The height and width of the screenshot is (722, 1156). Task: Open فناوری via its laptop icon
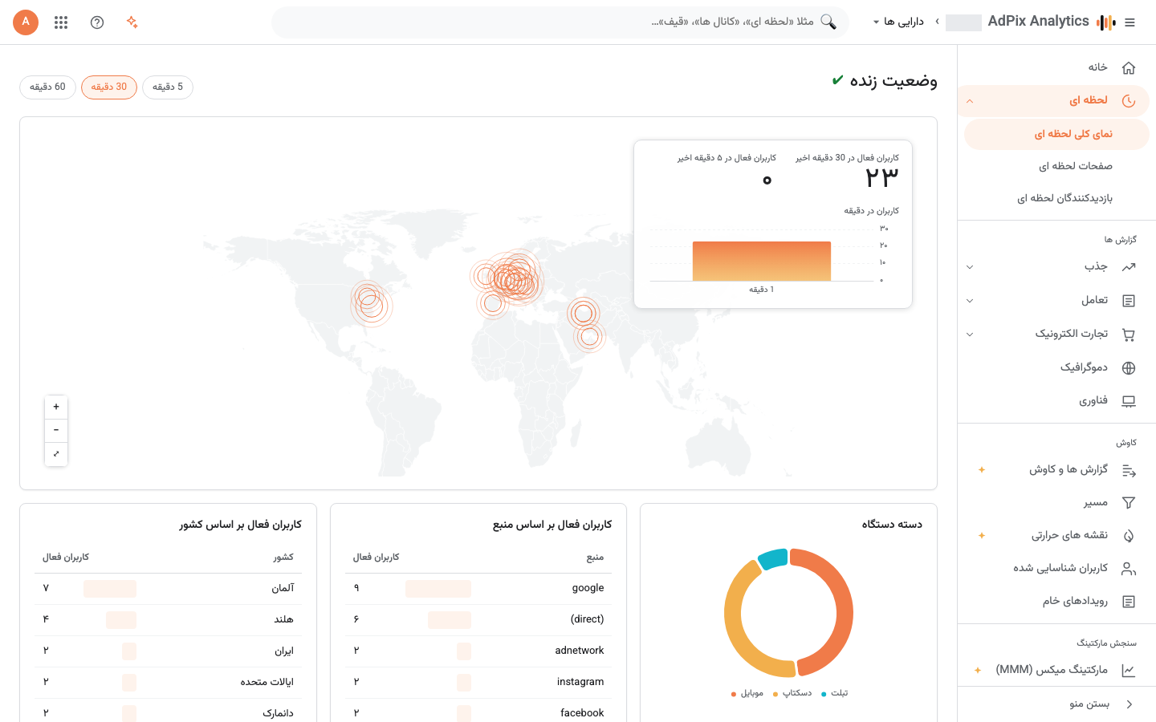click(x=1129, y=401)
